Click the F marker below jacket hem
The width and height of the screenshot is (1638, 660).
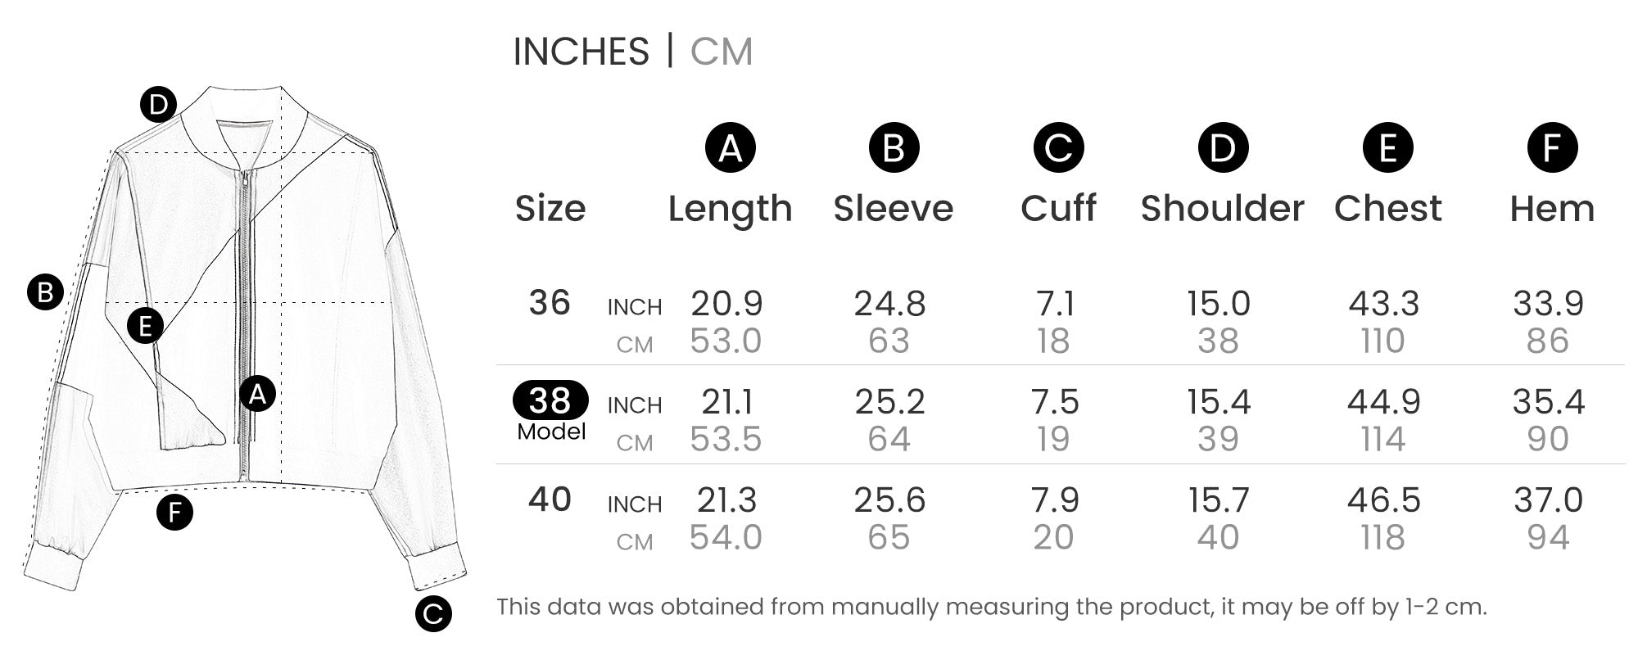(x=174, y=513)
